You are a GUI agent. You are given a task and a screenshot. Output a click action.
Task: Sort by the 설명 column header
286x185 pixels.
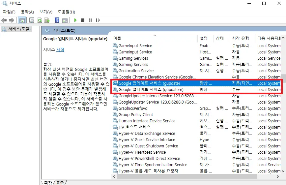pyautogui.click(x=206, y=38)
